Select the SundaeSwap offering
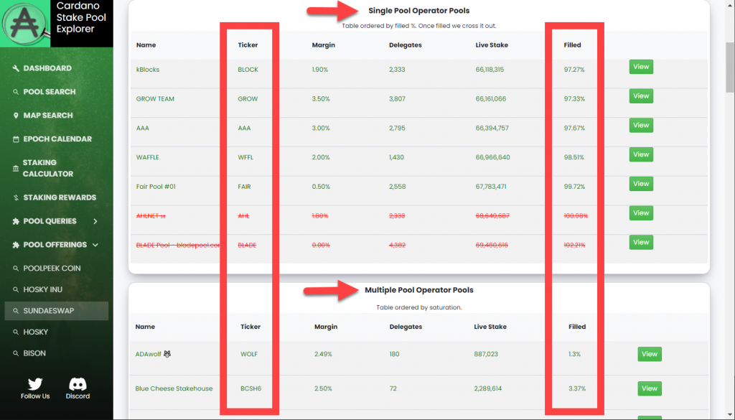This screenshot has height=420, width=735. tap(56, 311)
